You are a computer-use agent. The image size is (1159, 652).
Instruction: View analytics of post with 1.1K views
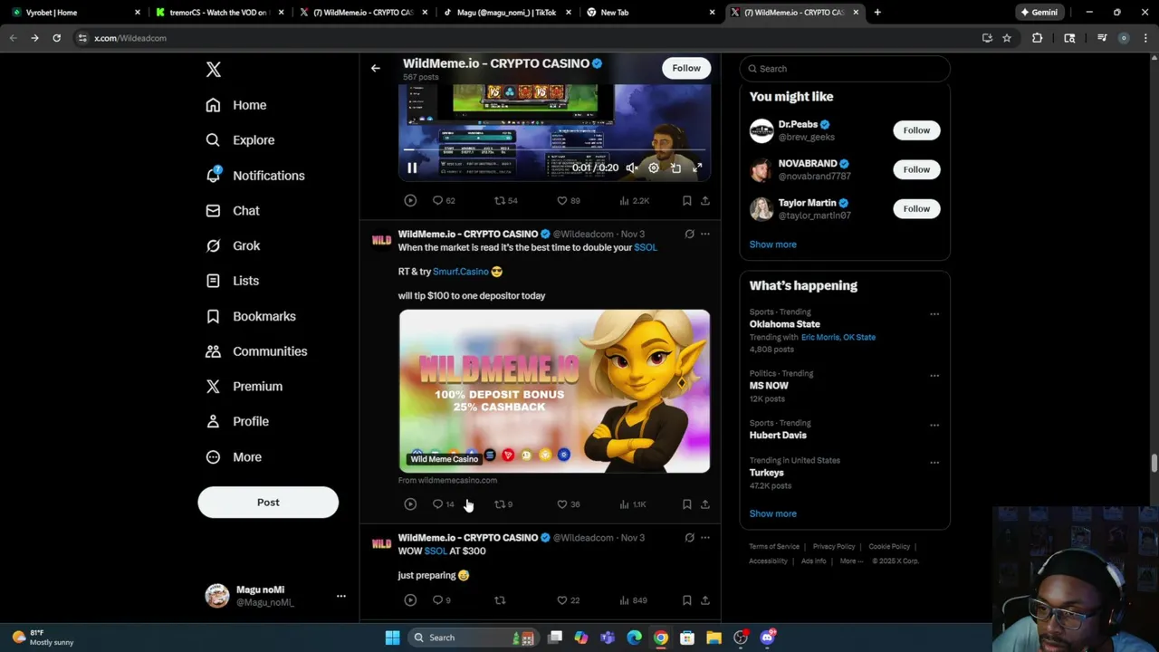[633, 504]
